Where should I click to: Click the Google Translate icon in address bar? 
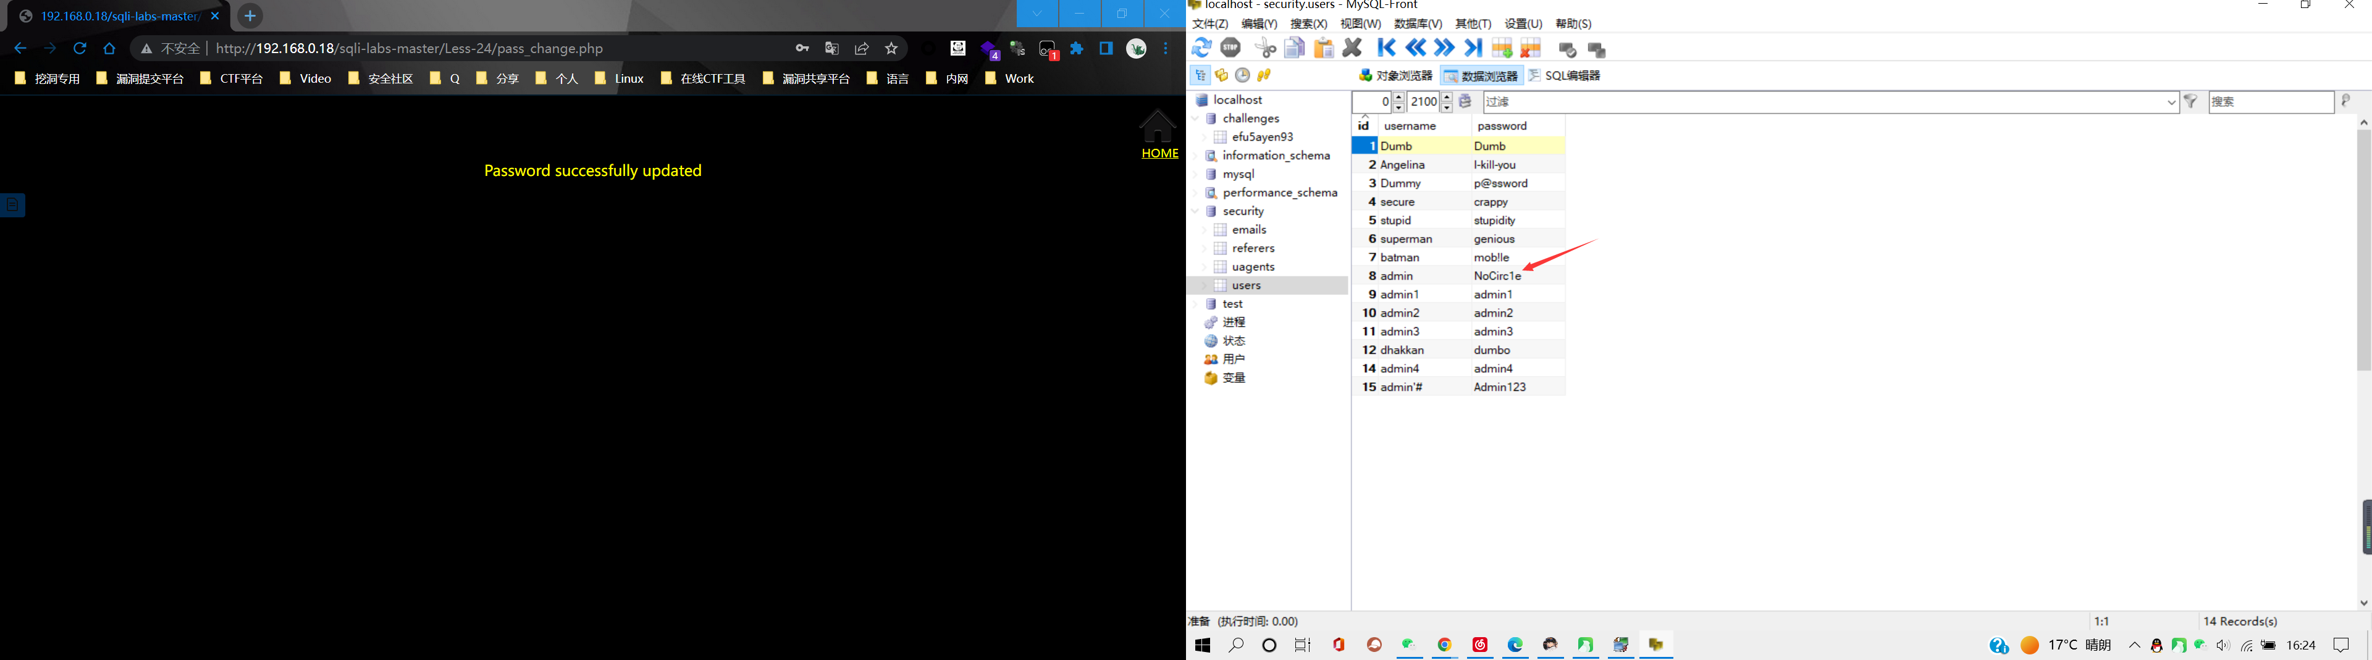pyautogui.click(x=833, y=49)
